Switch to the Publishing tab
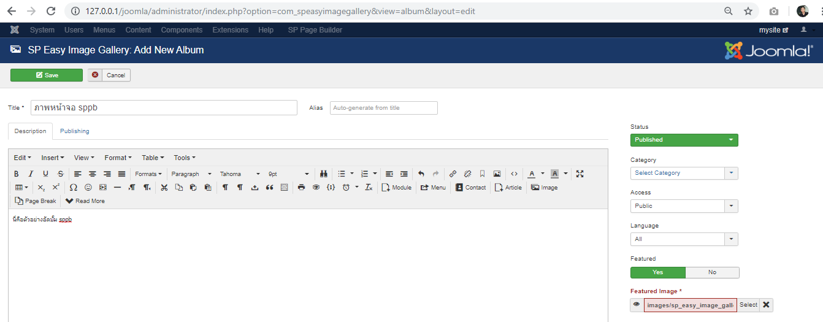 point(74,131)
